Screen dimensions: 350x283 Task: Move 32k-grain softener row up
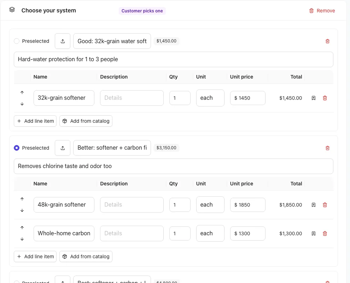coord(22,92)
